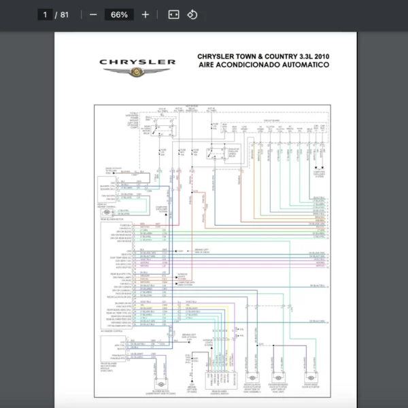Toggle the fit to page icon
Screen dimensions: 408x408
173,14
